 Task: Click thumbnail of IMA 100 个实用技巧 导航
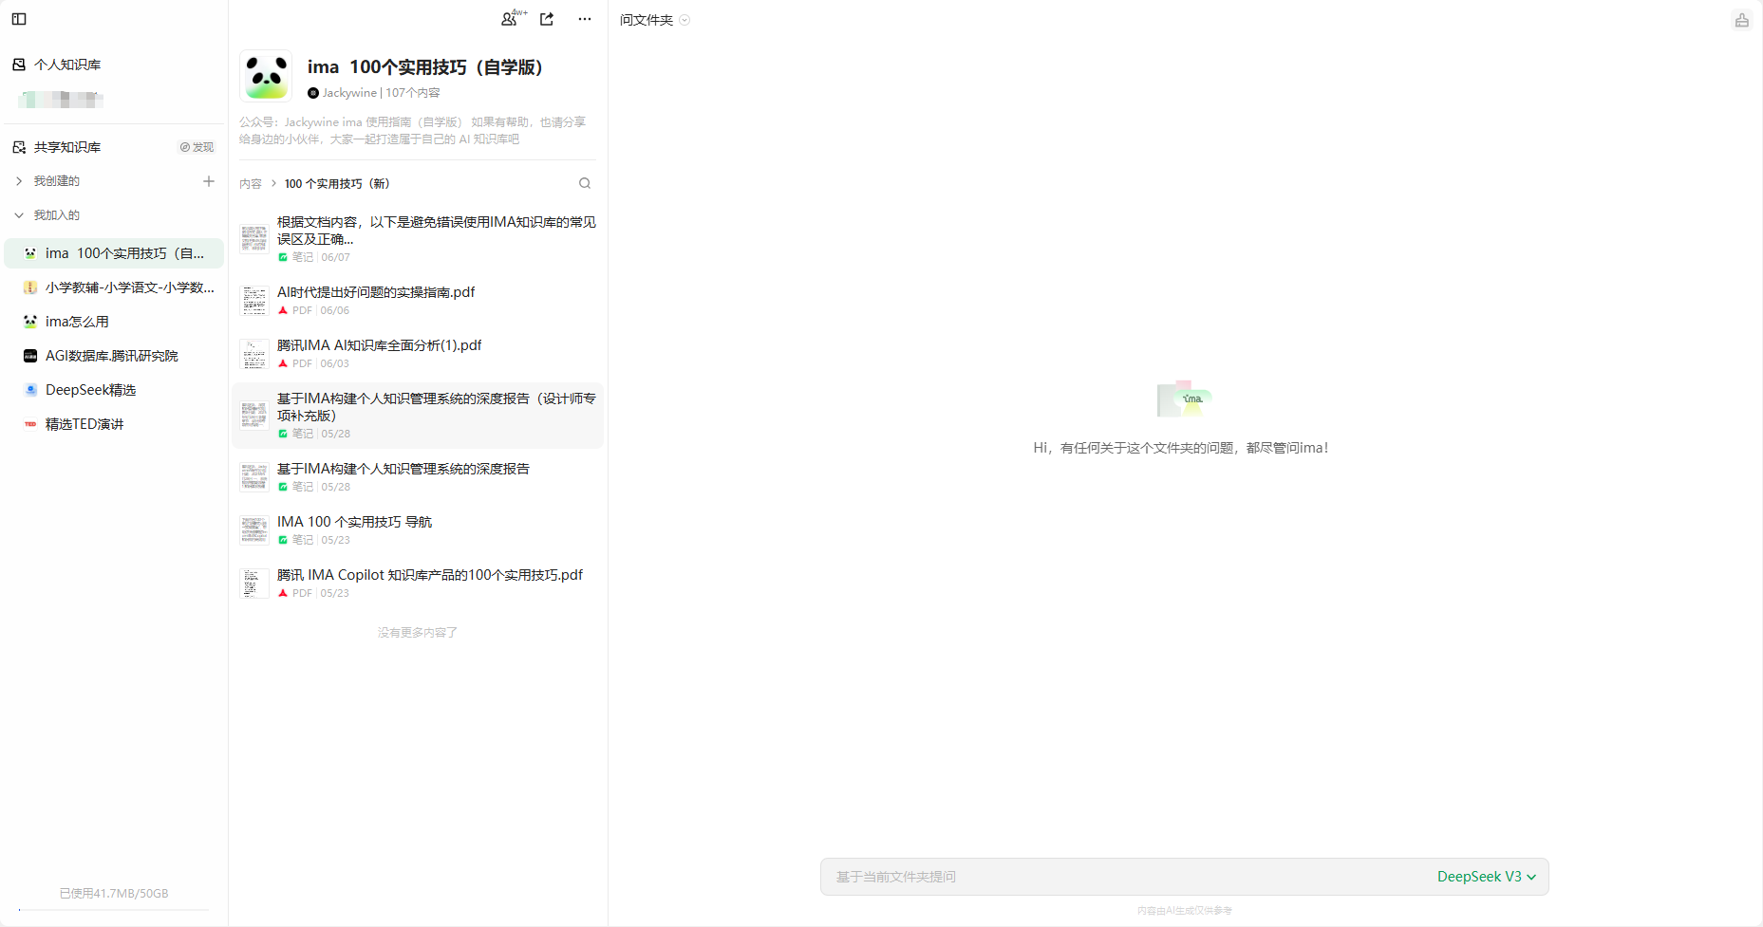(x=254, y=530)
